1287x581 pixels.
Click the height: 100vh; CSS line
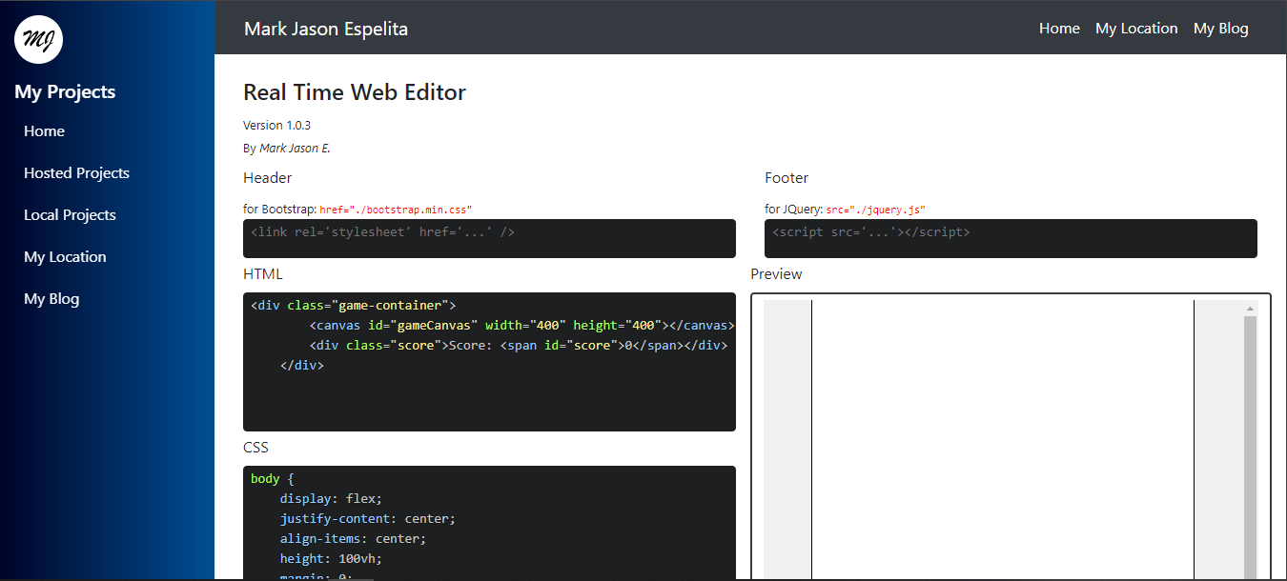click(x=331, y=559)
